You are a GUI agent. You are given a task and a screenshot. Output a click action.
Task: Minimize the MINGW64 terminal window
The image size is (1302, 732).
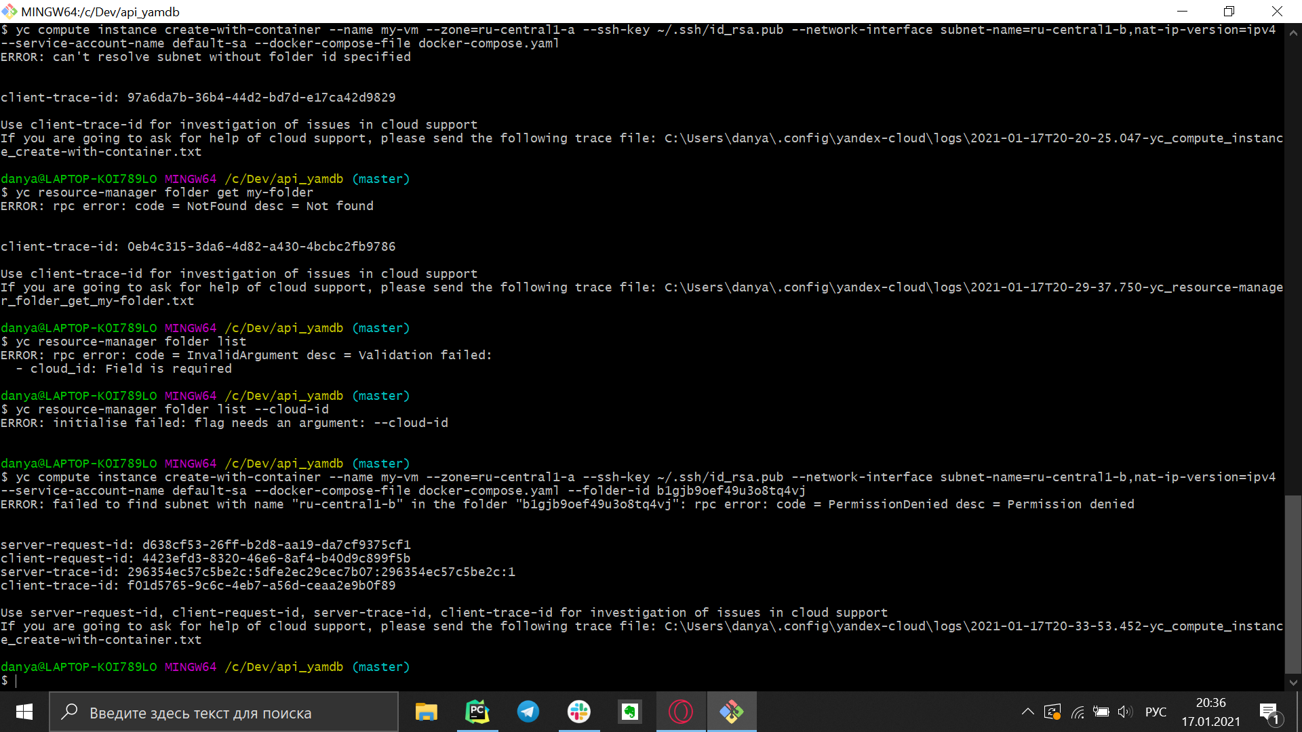coord(1183,12)
